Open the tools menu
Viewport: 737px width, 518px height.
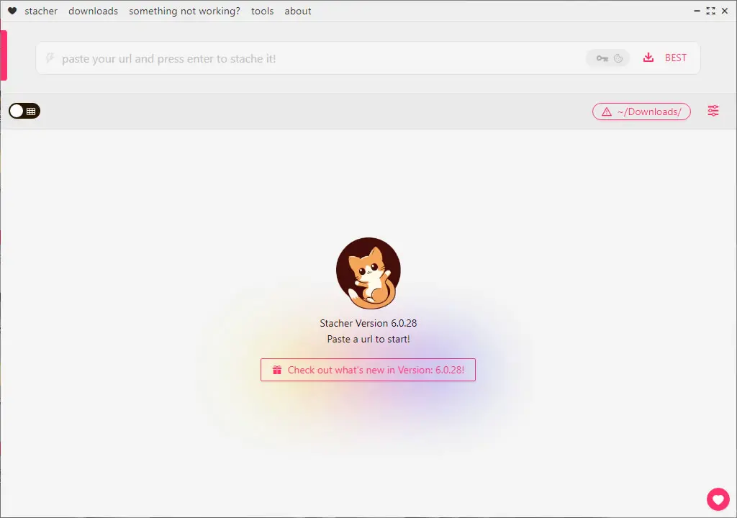pos(262,11)
